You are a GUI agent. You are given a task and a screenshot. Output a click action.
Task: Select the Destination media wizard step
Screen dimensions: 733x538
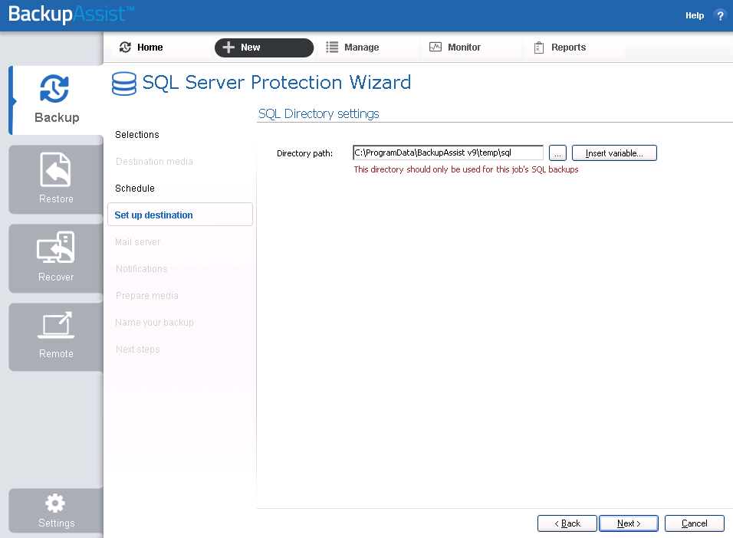(154, 161)
